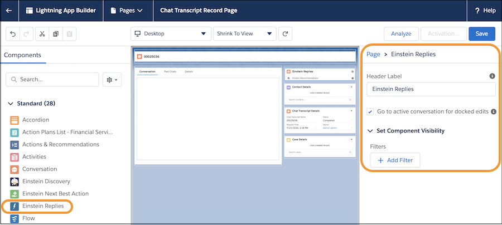Open the Shrink To View dropdown
502x225 pixels.
point(245,33)
